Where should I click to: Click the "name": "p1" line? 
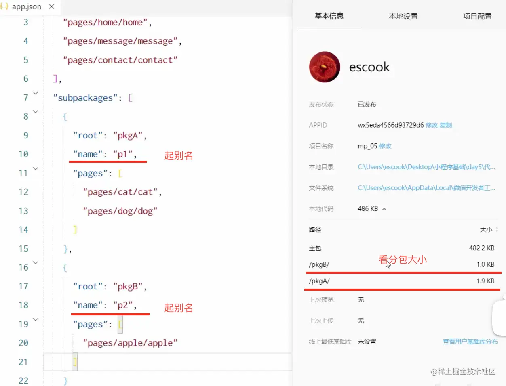[x=105, y=154]
